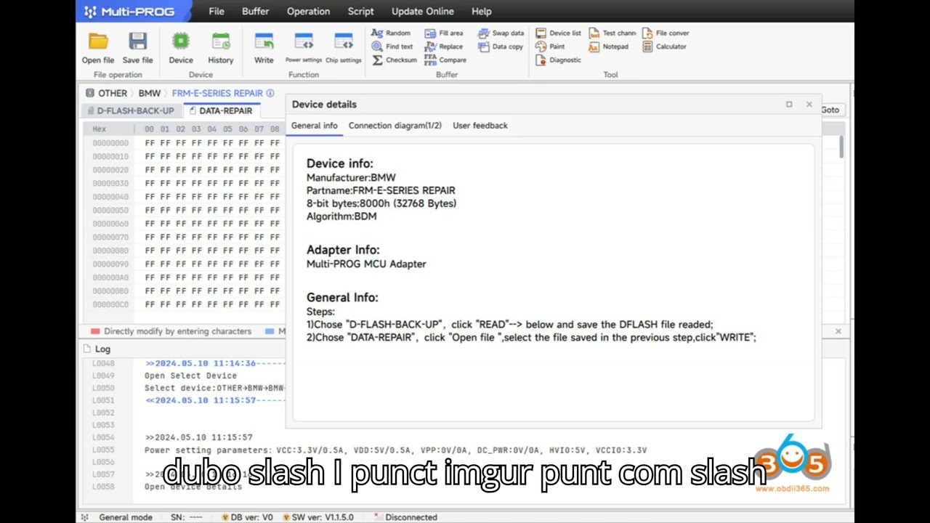The image size is (930, 523).
Task: Click Replace buffer tool
Action: (444, 46)
